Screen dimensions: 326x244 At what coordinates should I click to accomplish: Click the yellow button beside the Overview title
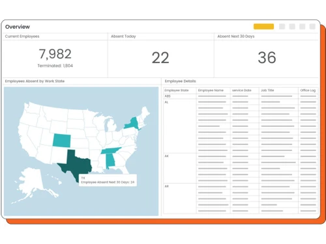tap(263, 27)
